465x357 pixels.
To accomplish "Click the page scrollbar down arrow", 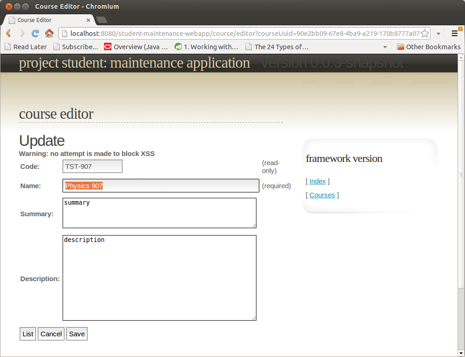I will click(461, 353).
